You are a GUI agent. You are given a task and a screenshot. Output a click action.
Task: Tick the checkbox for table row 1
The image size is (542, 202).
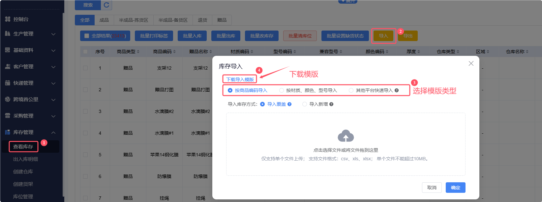point(85,68)
